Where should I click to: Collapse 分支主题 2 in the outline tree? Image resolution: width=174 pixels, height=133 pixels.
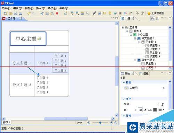[135, 60]
